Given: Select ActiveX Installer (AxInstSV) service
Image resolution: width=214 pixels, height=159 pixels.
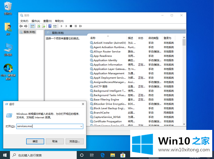Looking at the screenshot, I should (132, 43).
